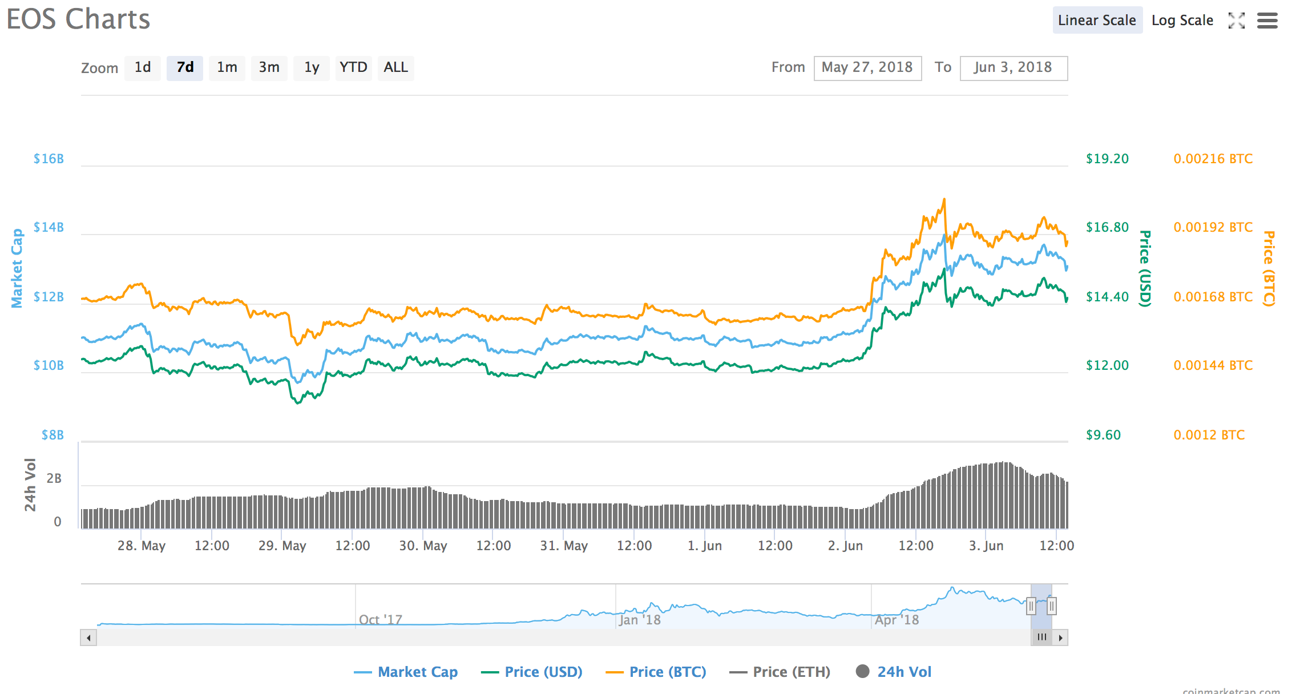Click the $14B market cap axis label
Image resolution: width=1292 pixels, height=694 pixels.
click(49, 227)
